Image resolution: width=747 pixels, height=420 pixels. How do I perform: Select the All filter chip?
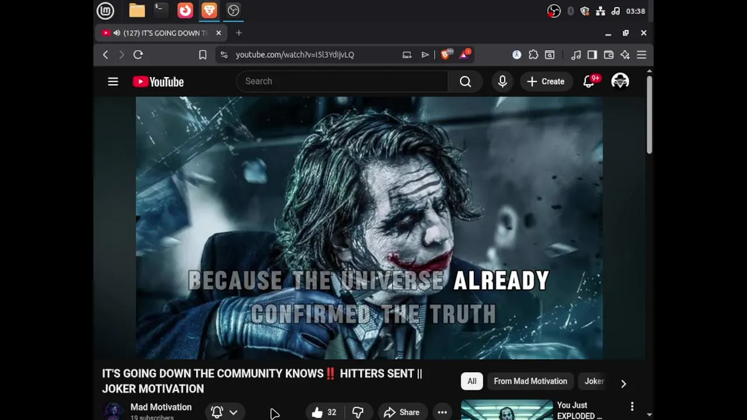coord(472,381)
